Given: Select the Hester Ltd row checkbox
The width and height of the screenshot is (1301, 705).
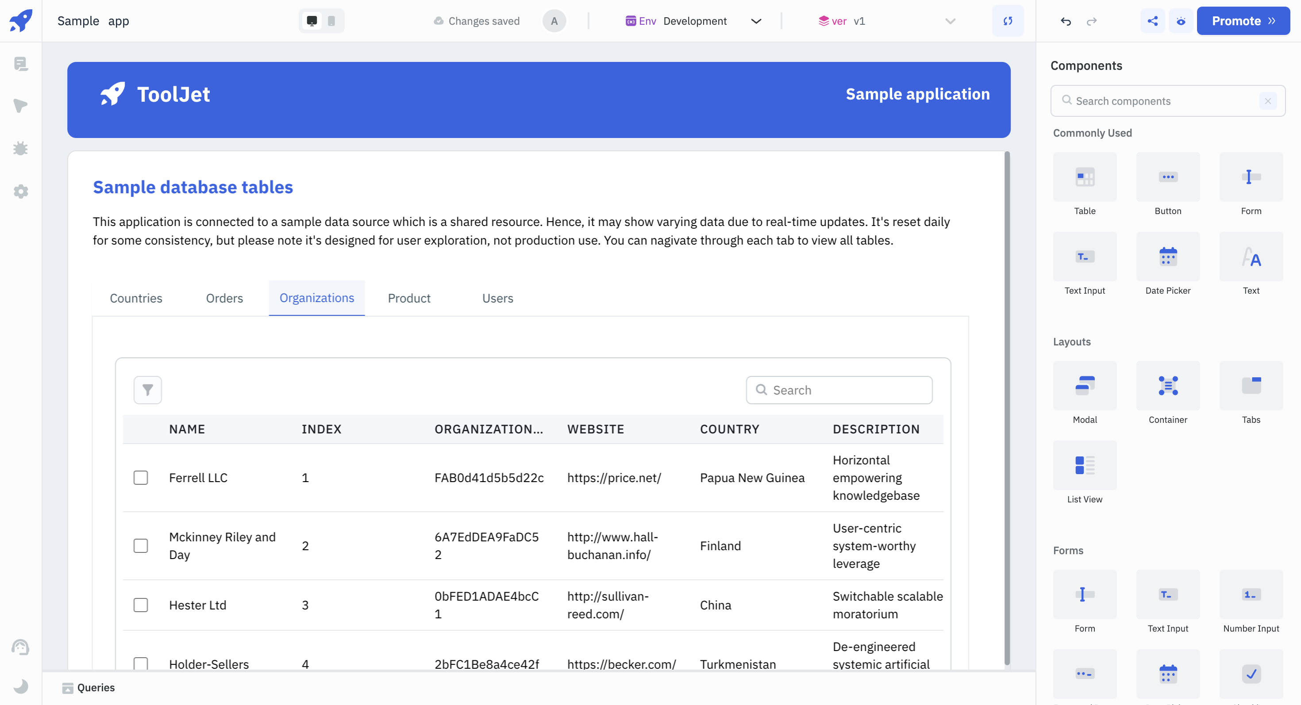Looking at the screenshot, I should click(140, 605).
